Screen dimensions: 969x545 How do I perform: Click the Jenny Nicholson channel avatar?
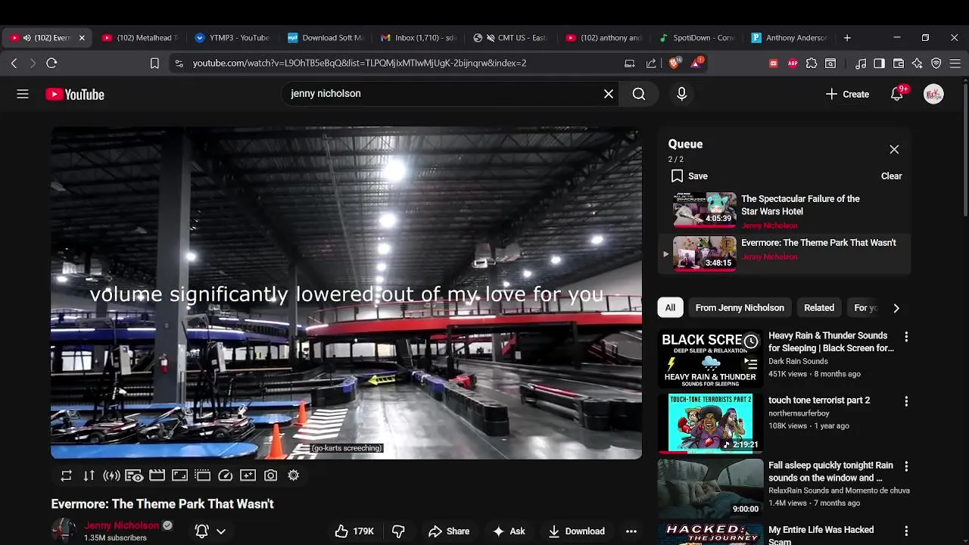pyautogui.click(x=64, y=531)
